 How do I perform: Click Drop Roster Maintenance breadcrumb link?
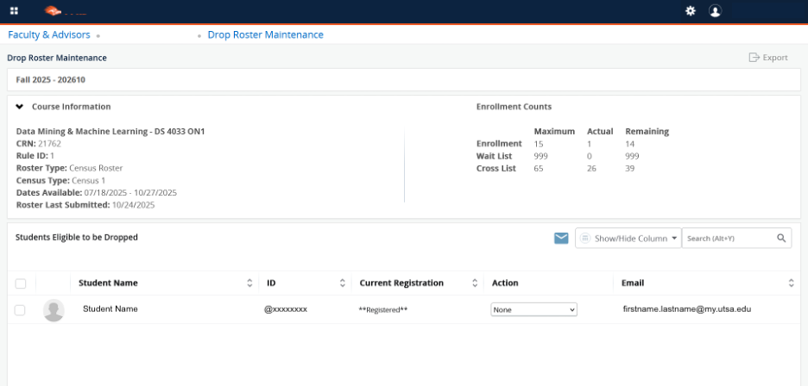pyautogui.click(x=265, y=35)
